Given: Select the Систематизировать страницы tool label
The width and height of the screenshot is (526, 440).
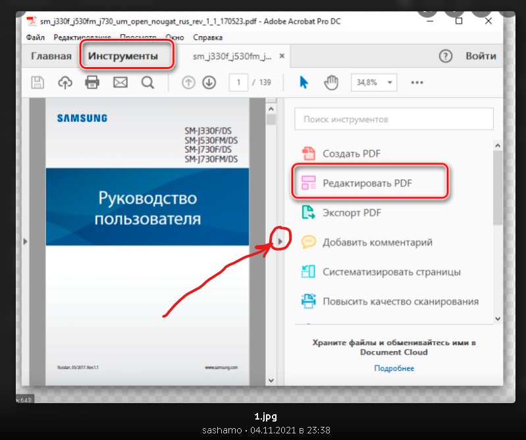Looking at the screenshot, I should (x=392, y=272).
